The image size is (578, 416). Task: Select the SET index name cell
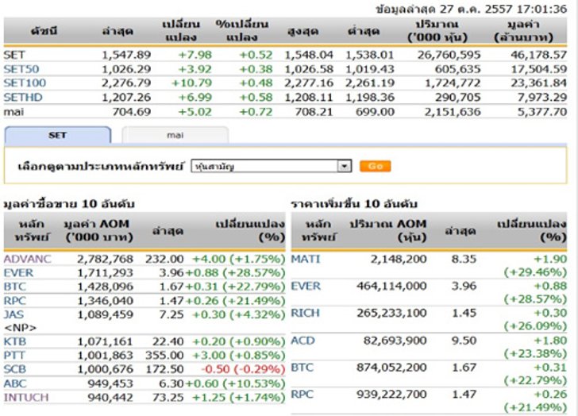click(14, 55)
